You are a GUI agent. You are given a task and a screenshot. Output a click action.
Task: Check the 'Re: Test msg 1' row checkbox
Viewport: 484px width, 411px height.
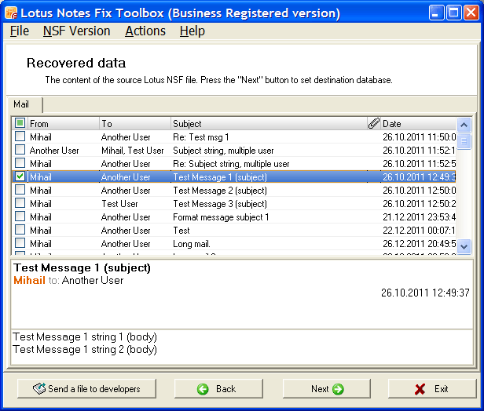coord(20,136)
